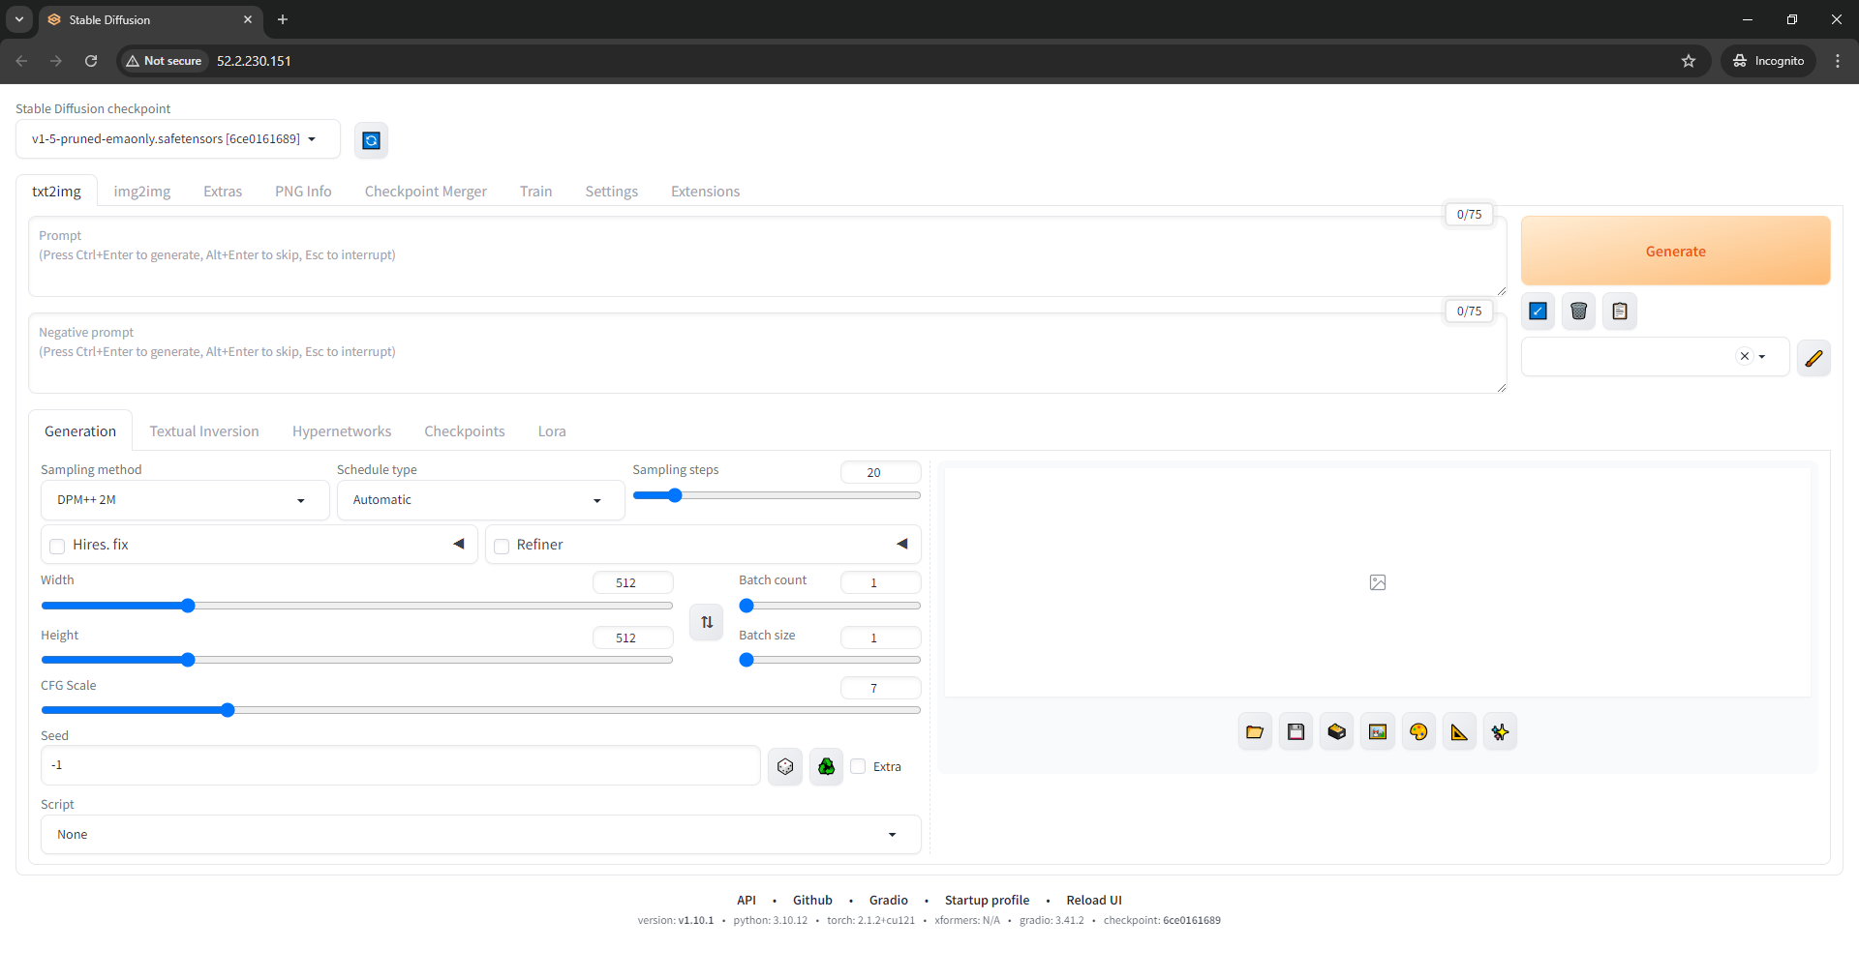Focus the Negative prompt text area
Image resolution: width=1859 pixels, height=979 pixels.
point(768,353)
